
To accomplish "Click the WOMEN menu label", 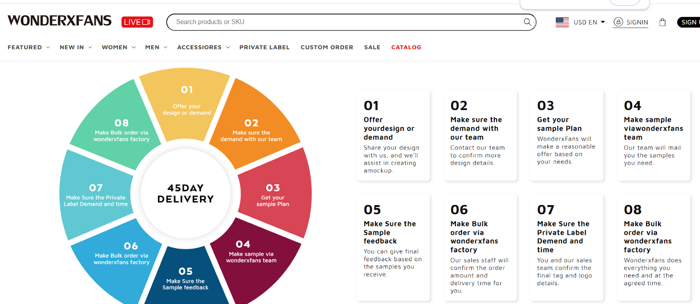I will coord(115,47).
